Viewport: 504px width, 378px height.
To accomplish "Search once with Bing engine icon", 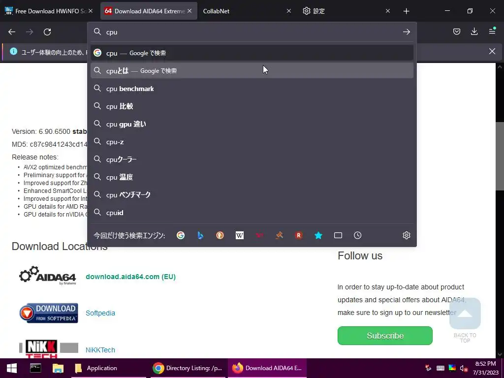I will (x=200, y=235).
